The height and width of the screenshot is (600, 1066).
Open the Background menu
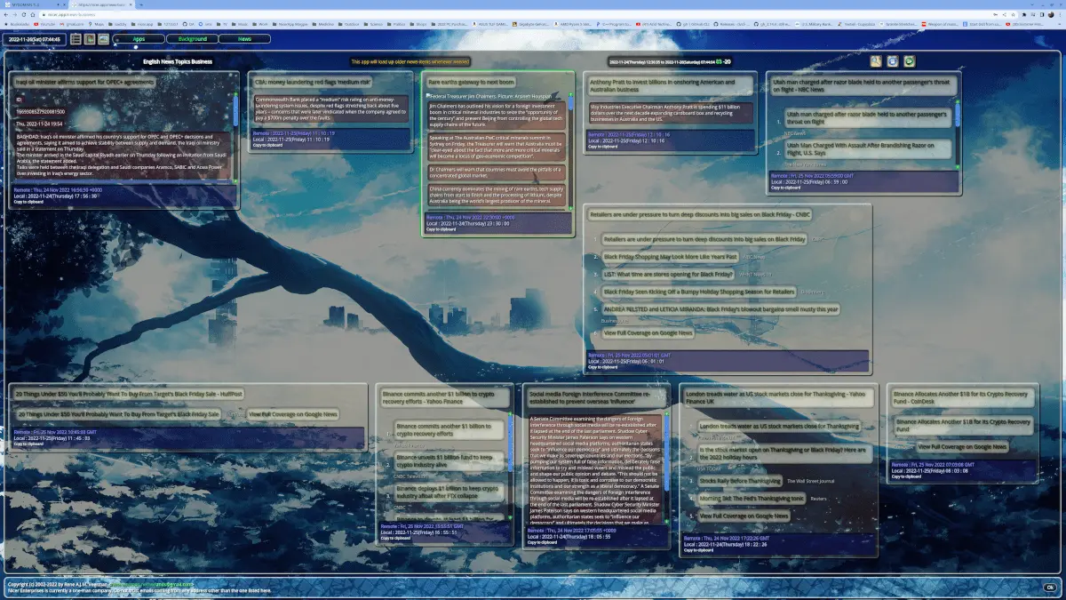pos(192,39)
